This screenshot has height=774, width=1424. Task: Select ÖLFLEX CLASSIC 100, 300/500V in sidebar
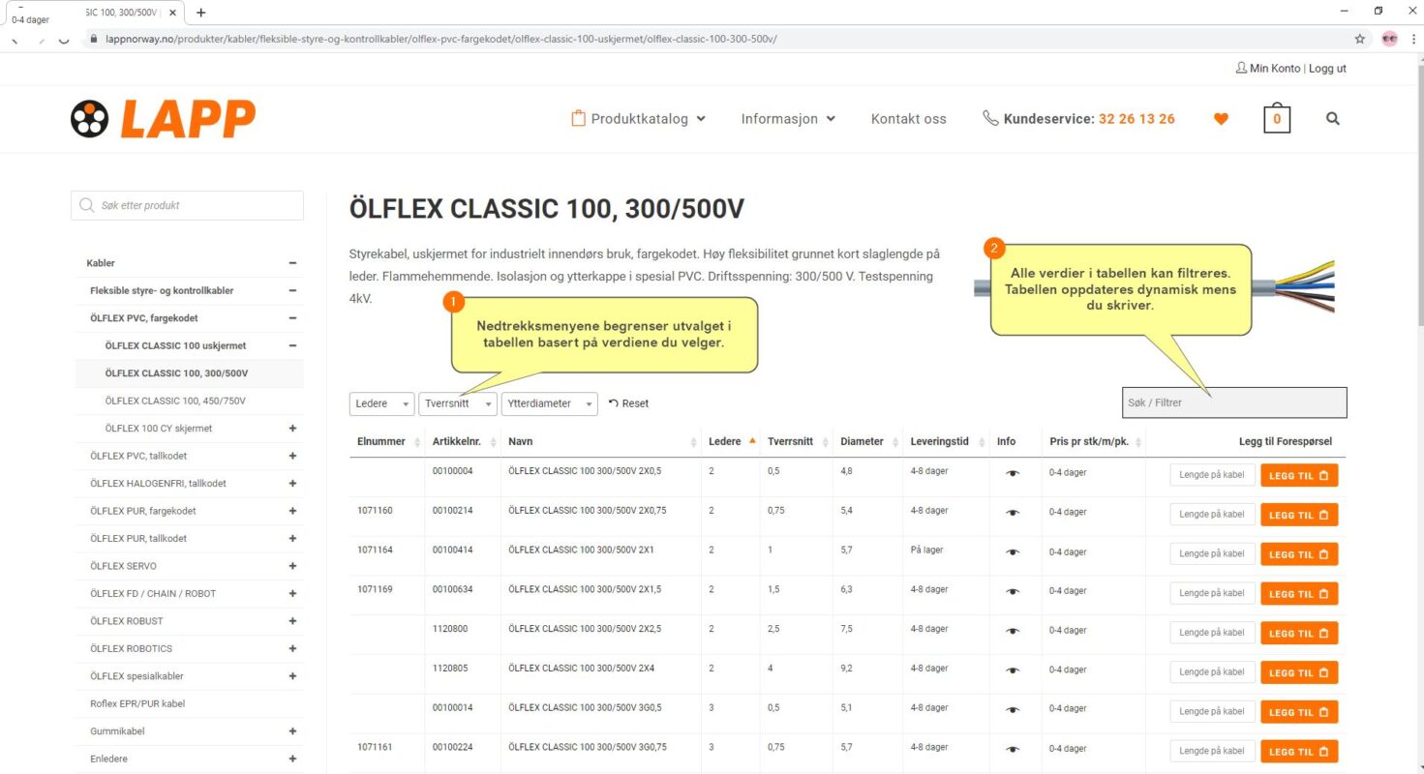(175, 373)
